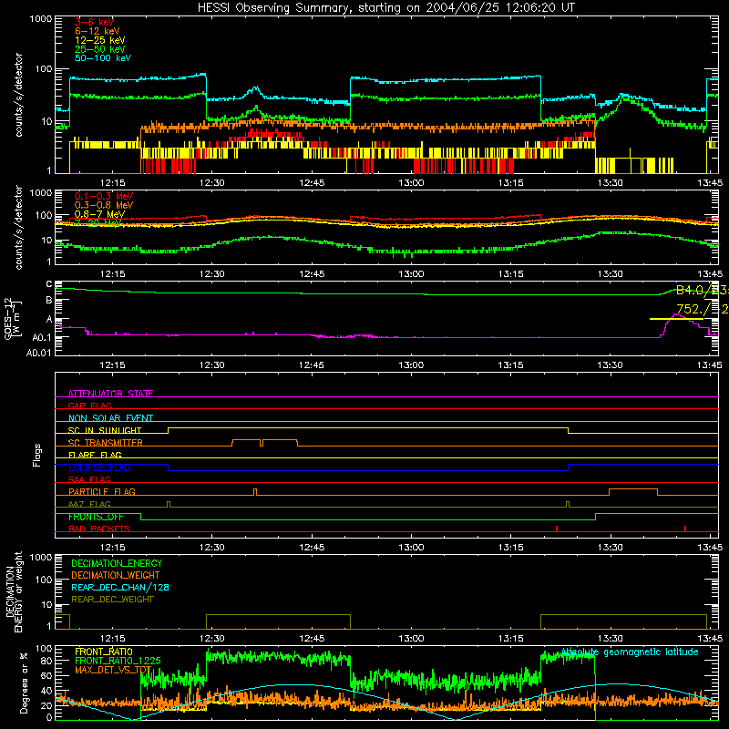Screen dimensions: 729x729
Task: Click the first SC_TRANSMITTER raised segment
Action: [246, 442]
